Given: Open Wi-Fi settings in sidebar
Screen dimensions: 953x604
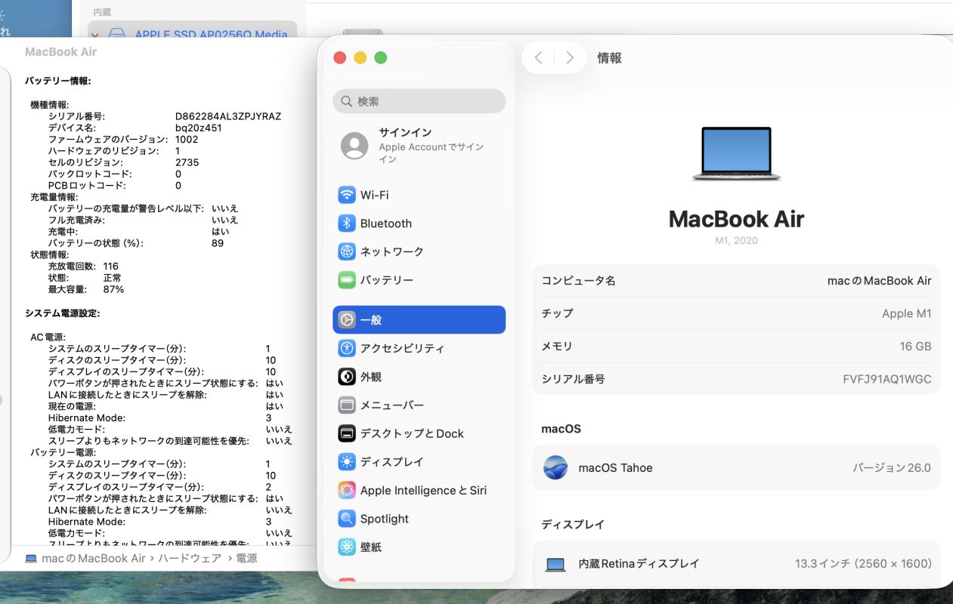Looking at the screenshot, I should [x=374, y=195].
